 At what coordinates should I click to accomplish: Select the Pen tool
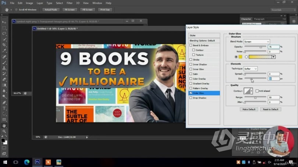coord(4,102)
